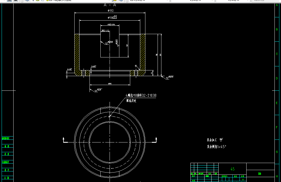Click the Open drawing icon
The width and height of the screenshot is (281, 182).
point(9,1)
